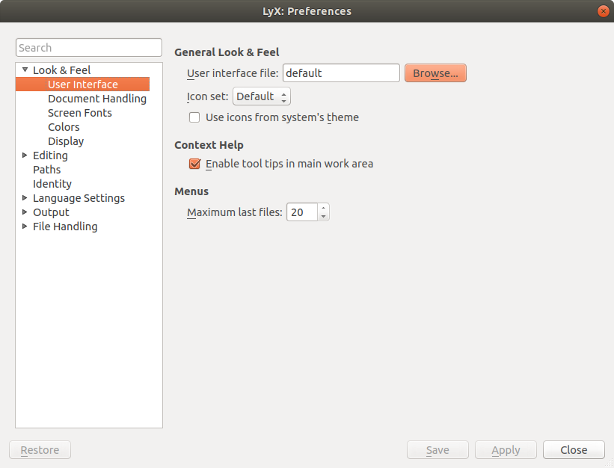Increase maximum last files with up arrow
The width and height of the screenshot is (614, 468).
(323, 209)
